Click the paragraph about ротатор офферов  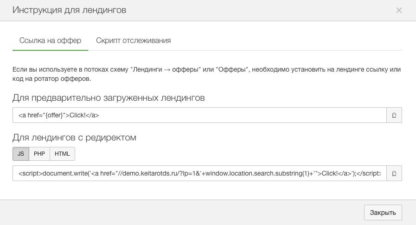[x=207, y=74]
